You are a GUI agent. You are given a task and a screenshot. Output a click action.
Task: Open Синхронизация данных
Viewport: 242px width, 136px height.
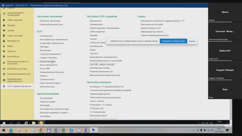point(100,94)
